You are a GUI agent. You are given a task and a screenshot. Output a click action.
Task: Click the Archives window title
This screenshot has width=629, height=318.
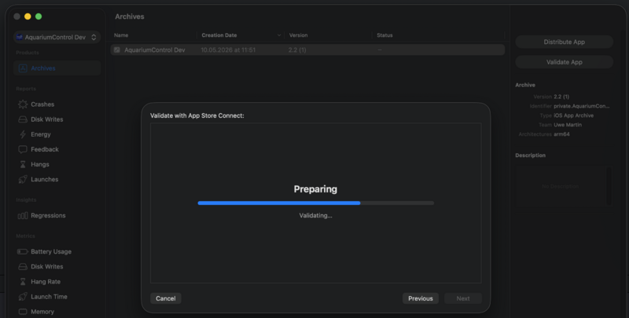(x=130, y=16)
